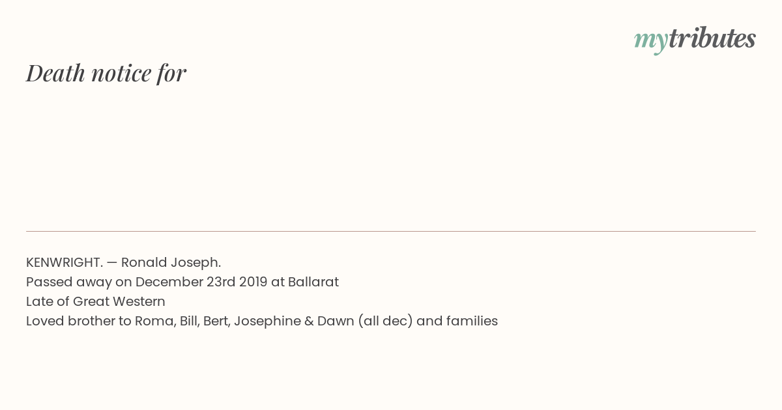Click the word Ballarat
The image size is (782, 410).
[x=313, y=282]
